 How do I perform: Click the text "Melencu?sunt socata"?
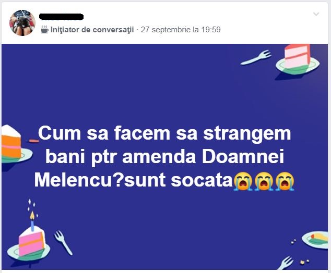pyautogui.click(x=133, y=180)
